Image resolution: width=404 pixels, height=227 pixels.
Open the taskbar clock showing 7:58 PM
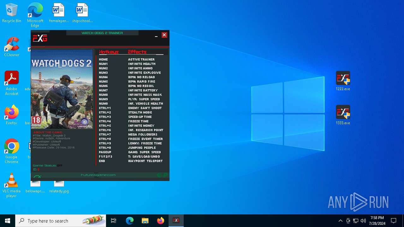point(377,221)
